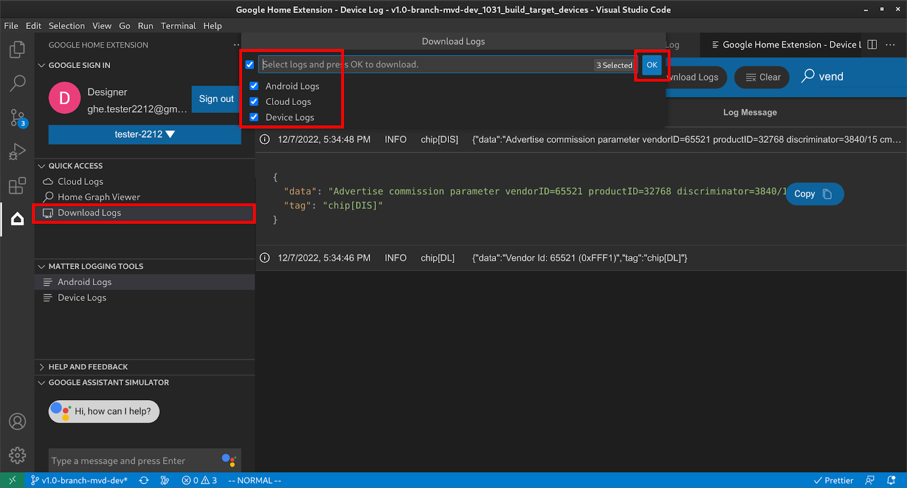Open the Run and Debug view
Image resolution: width=907 pixels, height=488 pixels.
(17, 152)
